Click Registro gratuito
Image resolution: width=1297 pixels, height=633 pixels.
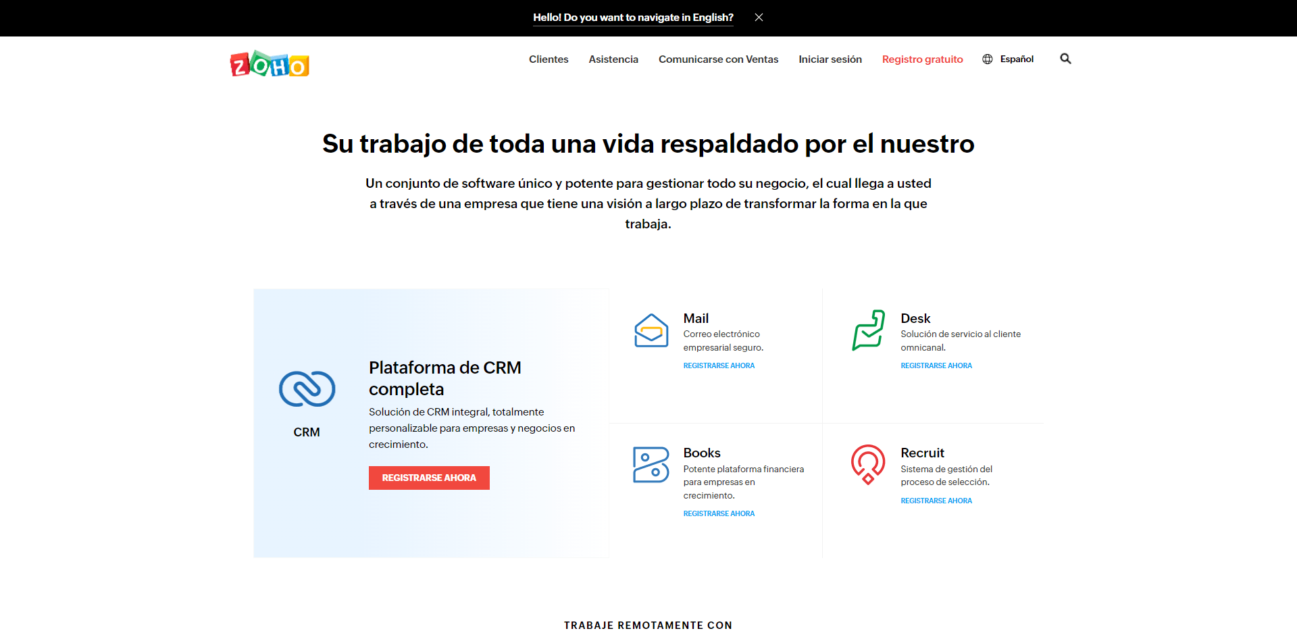coord(923,59)
